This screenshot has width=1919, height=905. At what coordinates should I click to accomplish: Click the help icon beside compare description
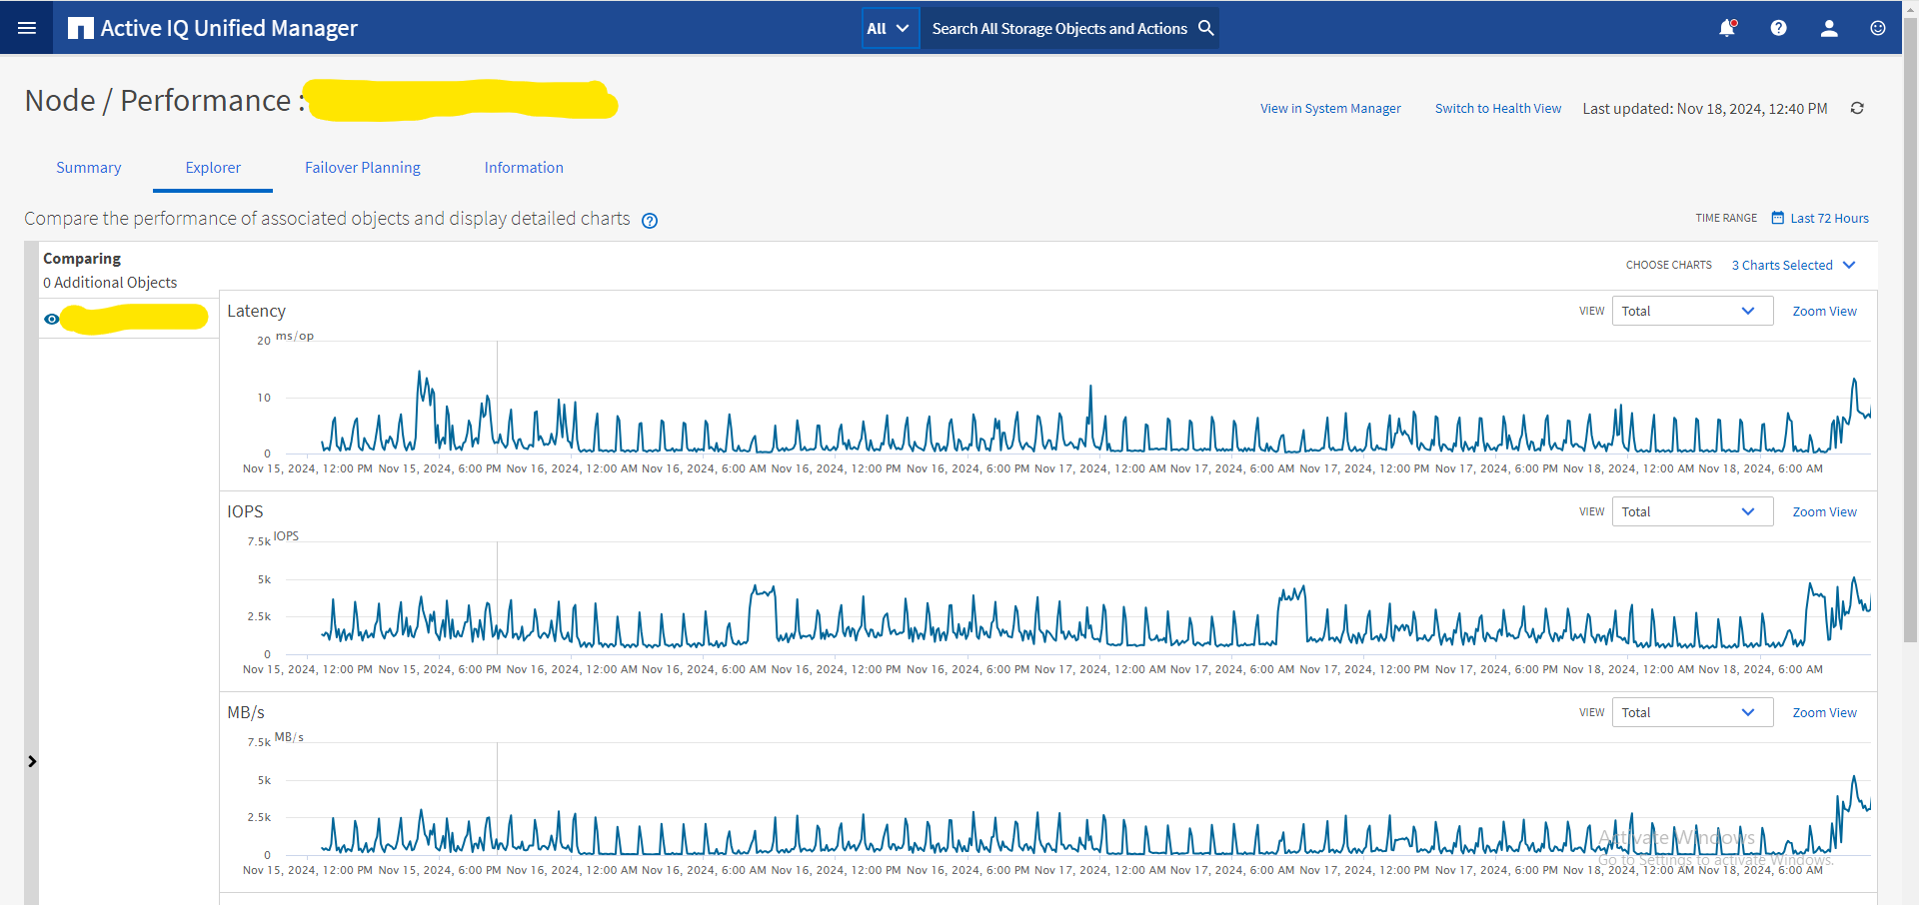point(650,221)
